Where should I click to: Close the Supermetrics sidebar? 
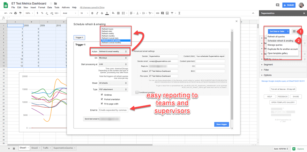[304, 13]
